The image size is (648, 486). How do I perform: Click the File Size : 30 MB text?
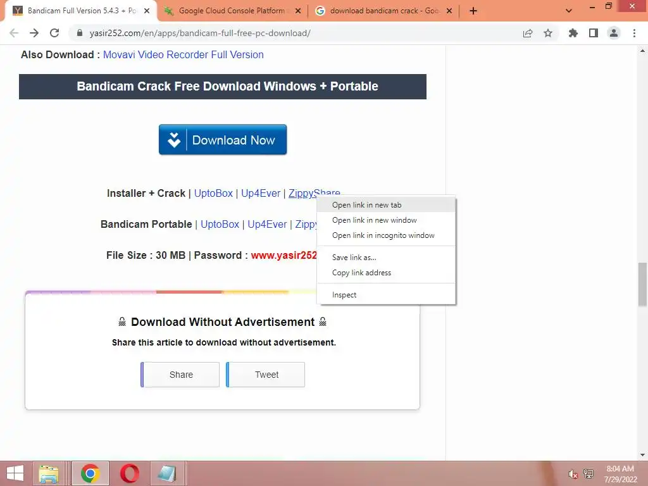146,256
